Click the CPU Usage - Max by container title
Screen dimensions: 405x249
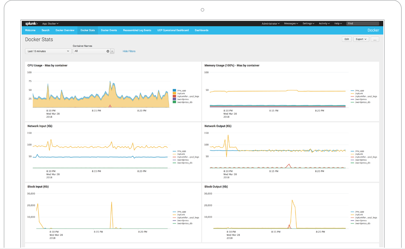coord(47,65)
